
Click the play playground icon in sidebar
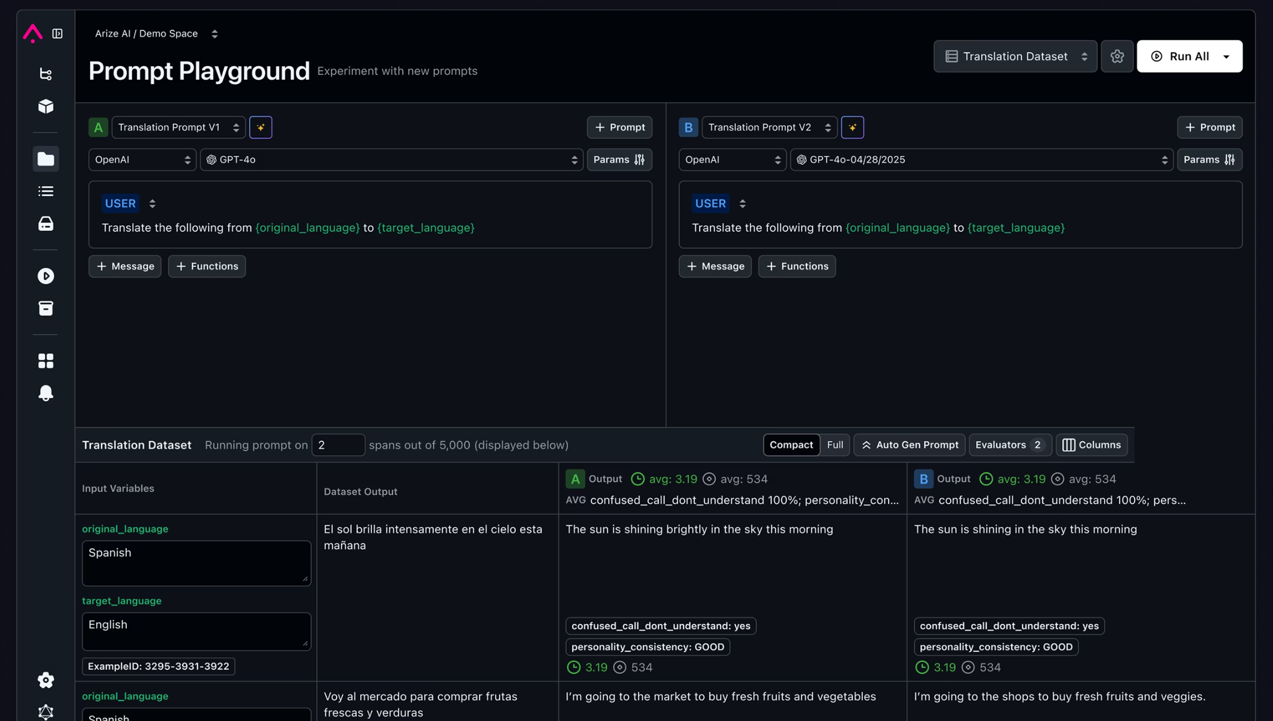[46, 276]
